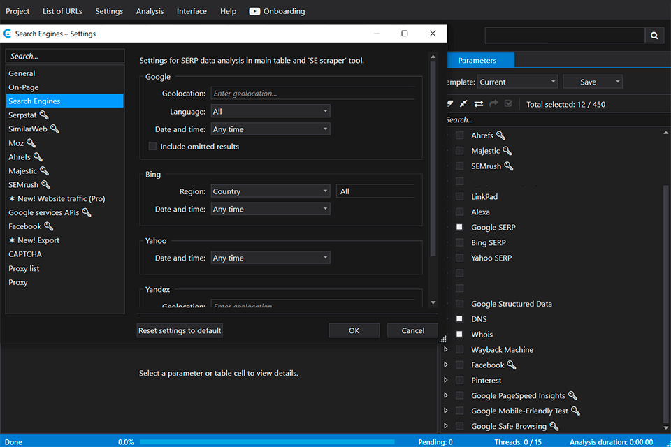This screenshot has height=447, width=671.
Task: Click the key icon by Google PageSpeed Insights
Action: tap(573, 396)
